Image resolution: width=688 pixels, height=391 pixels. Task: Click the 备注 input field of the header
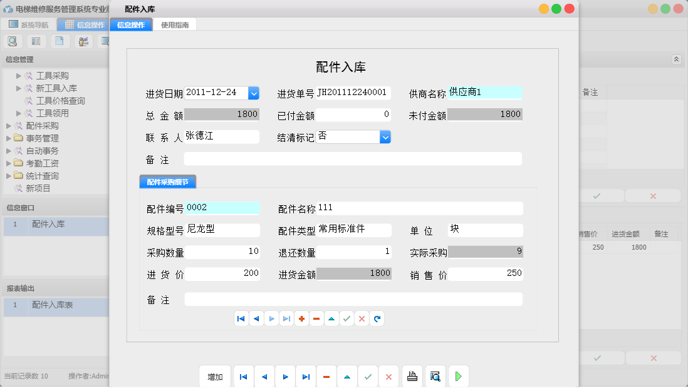coord(353,159)
